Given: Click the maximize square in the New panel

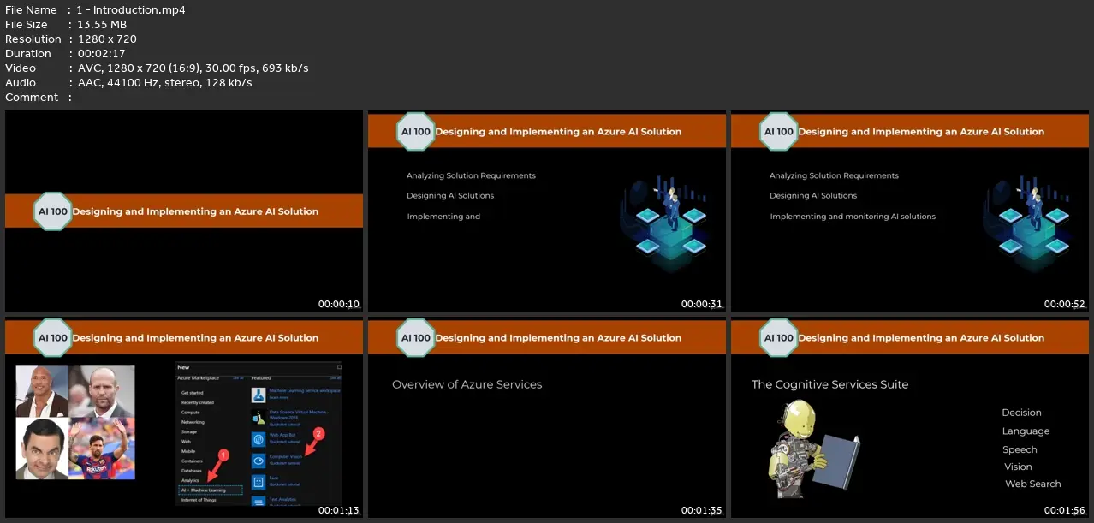Looking at the screenshot, I should coord(339,367).
